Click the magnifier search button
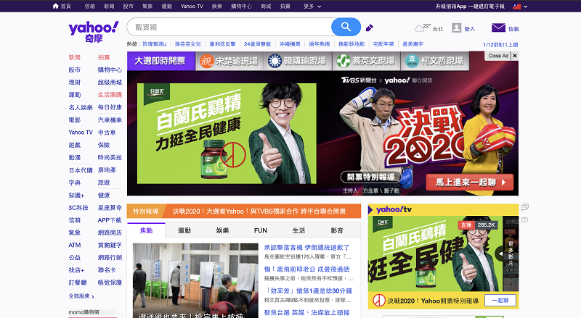Viewport: 581px width, 318px height. [x=346, y=27]
